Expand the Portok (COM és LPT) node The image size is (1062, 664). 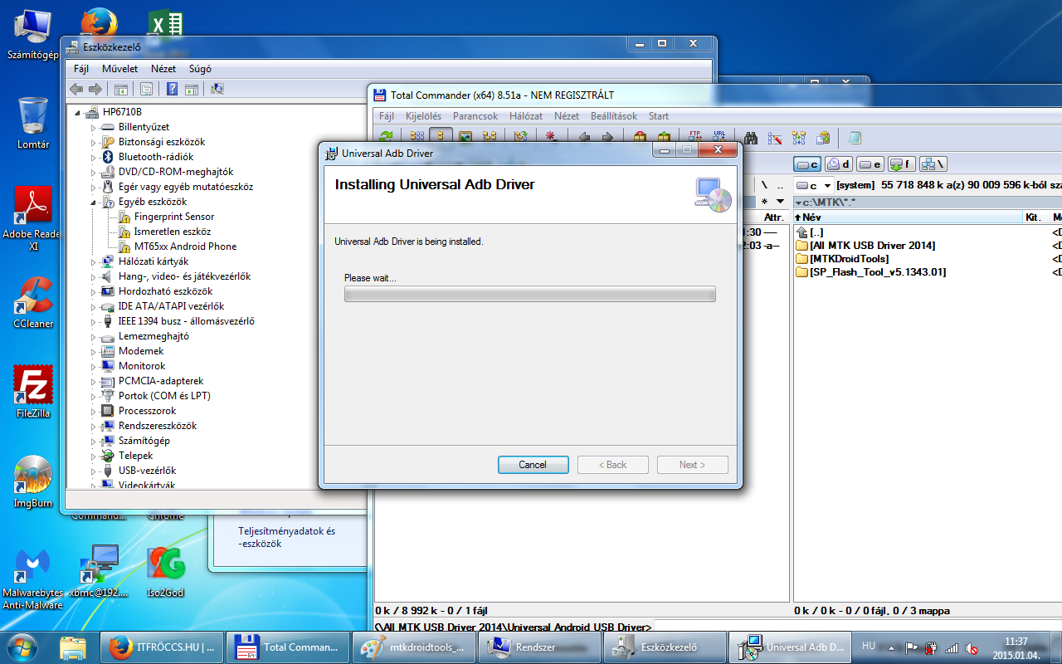coord(93,396)
